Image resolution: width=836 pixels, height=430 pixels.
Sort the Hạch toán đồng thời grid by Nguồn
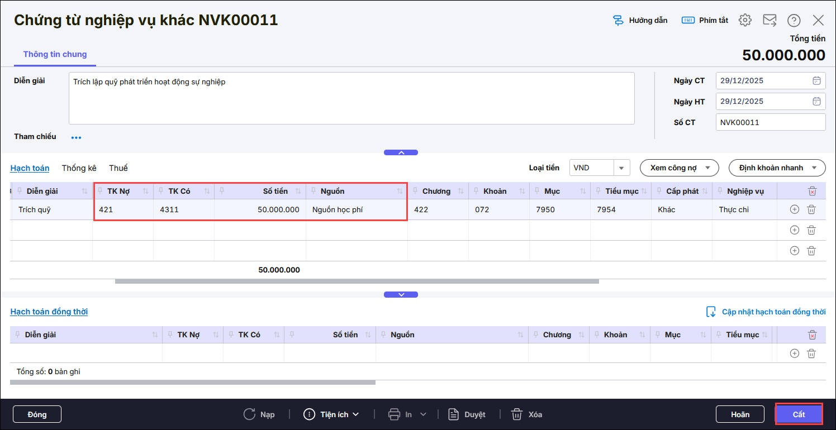(521, 335)
